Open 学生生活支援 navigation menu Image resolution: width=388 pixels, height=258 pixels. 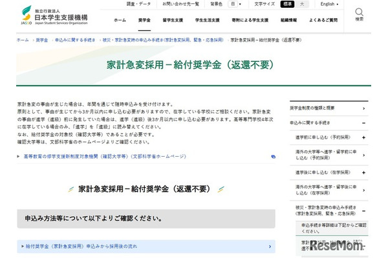[208, 20]
